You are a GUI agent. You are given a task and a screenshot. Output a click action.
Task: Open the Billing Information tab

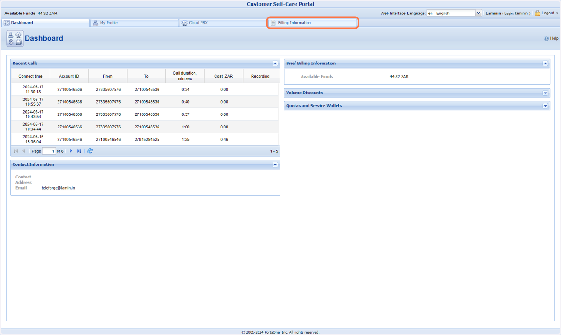point(312,23)
